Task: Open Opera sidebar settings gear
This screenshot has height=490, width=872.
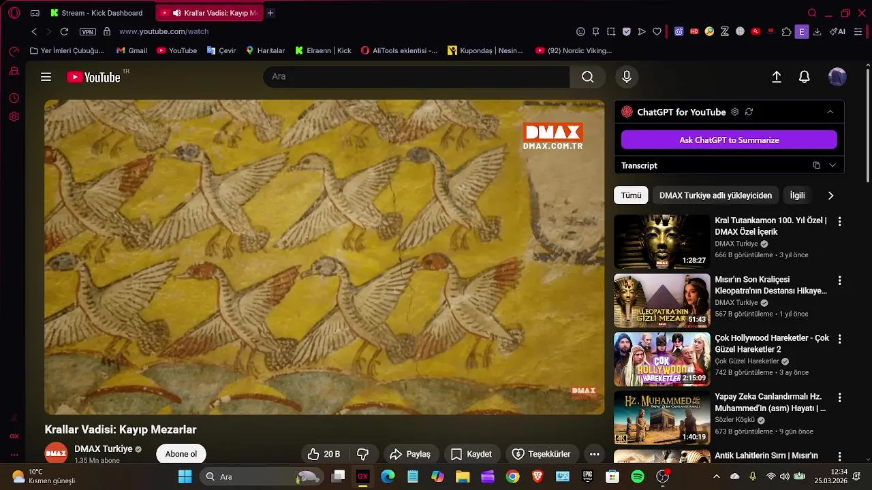Action: click(x=14, y=116)
